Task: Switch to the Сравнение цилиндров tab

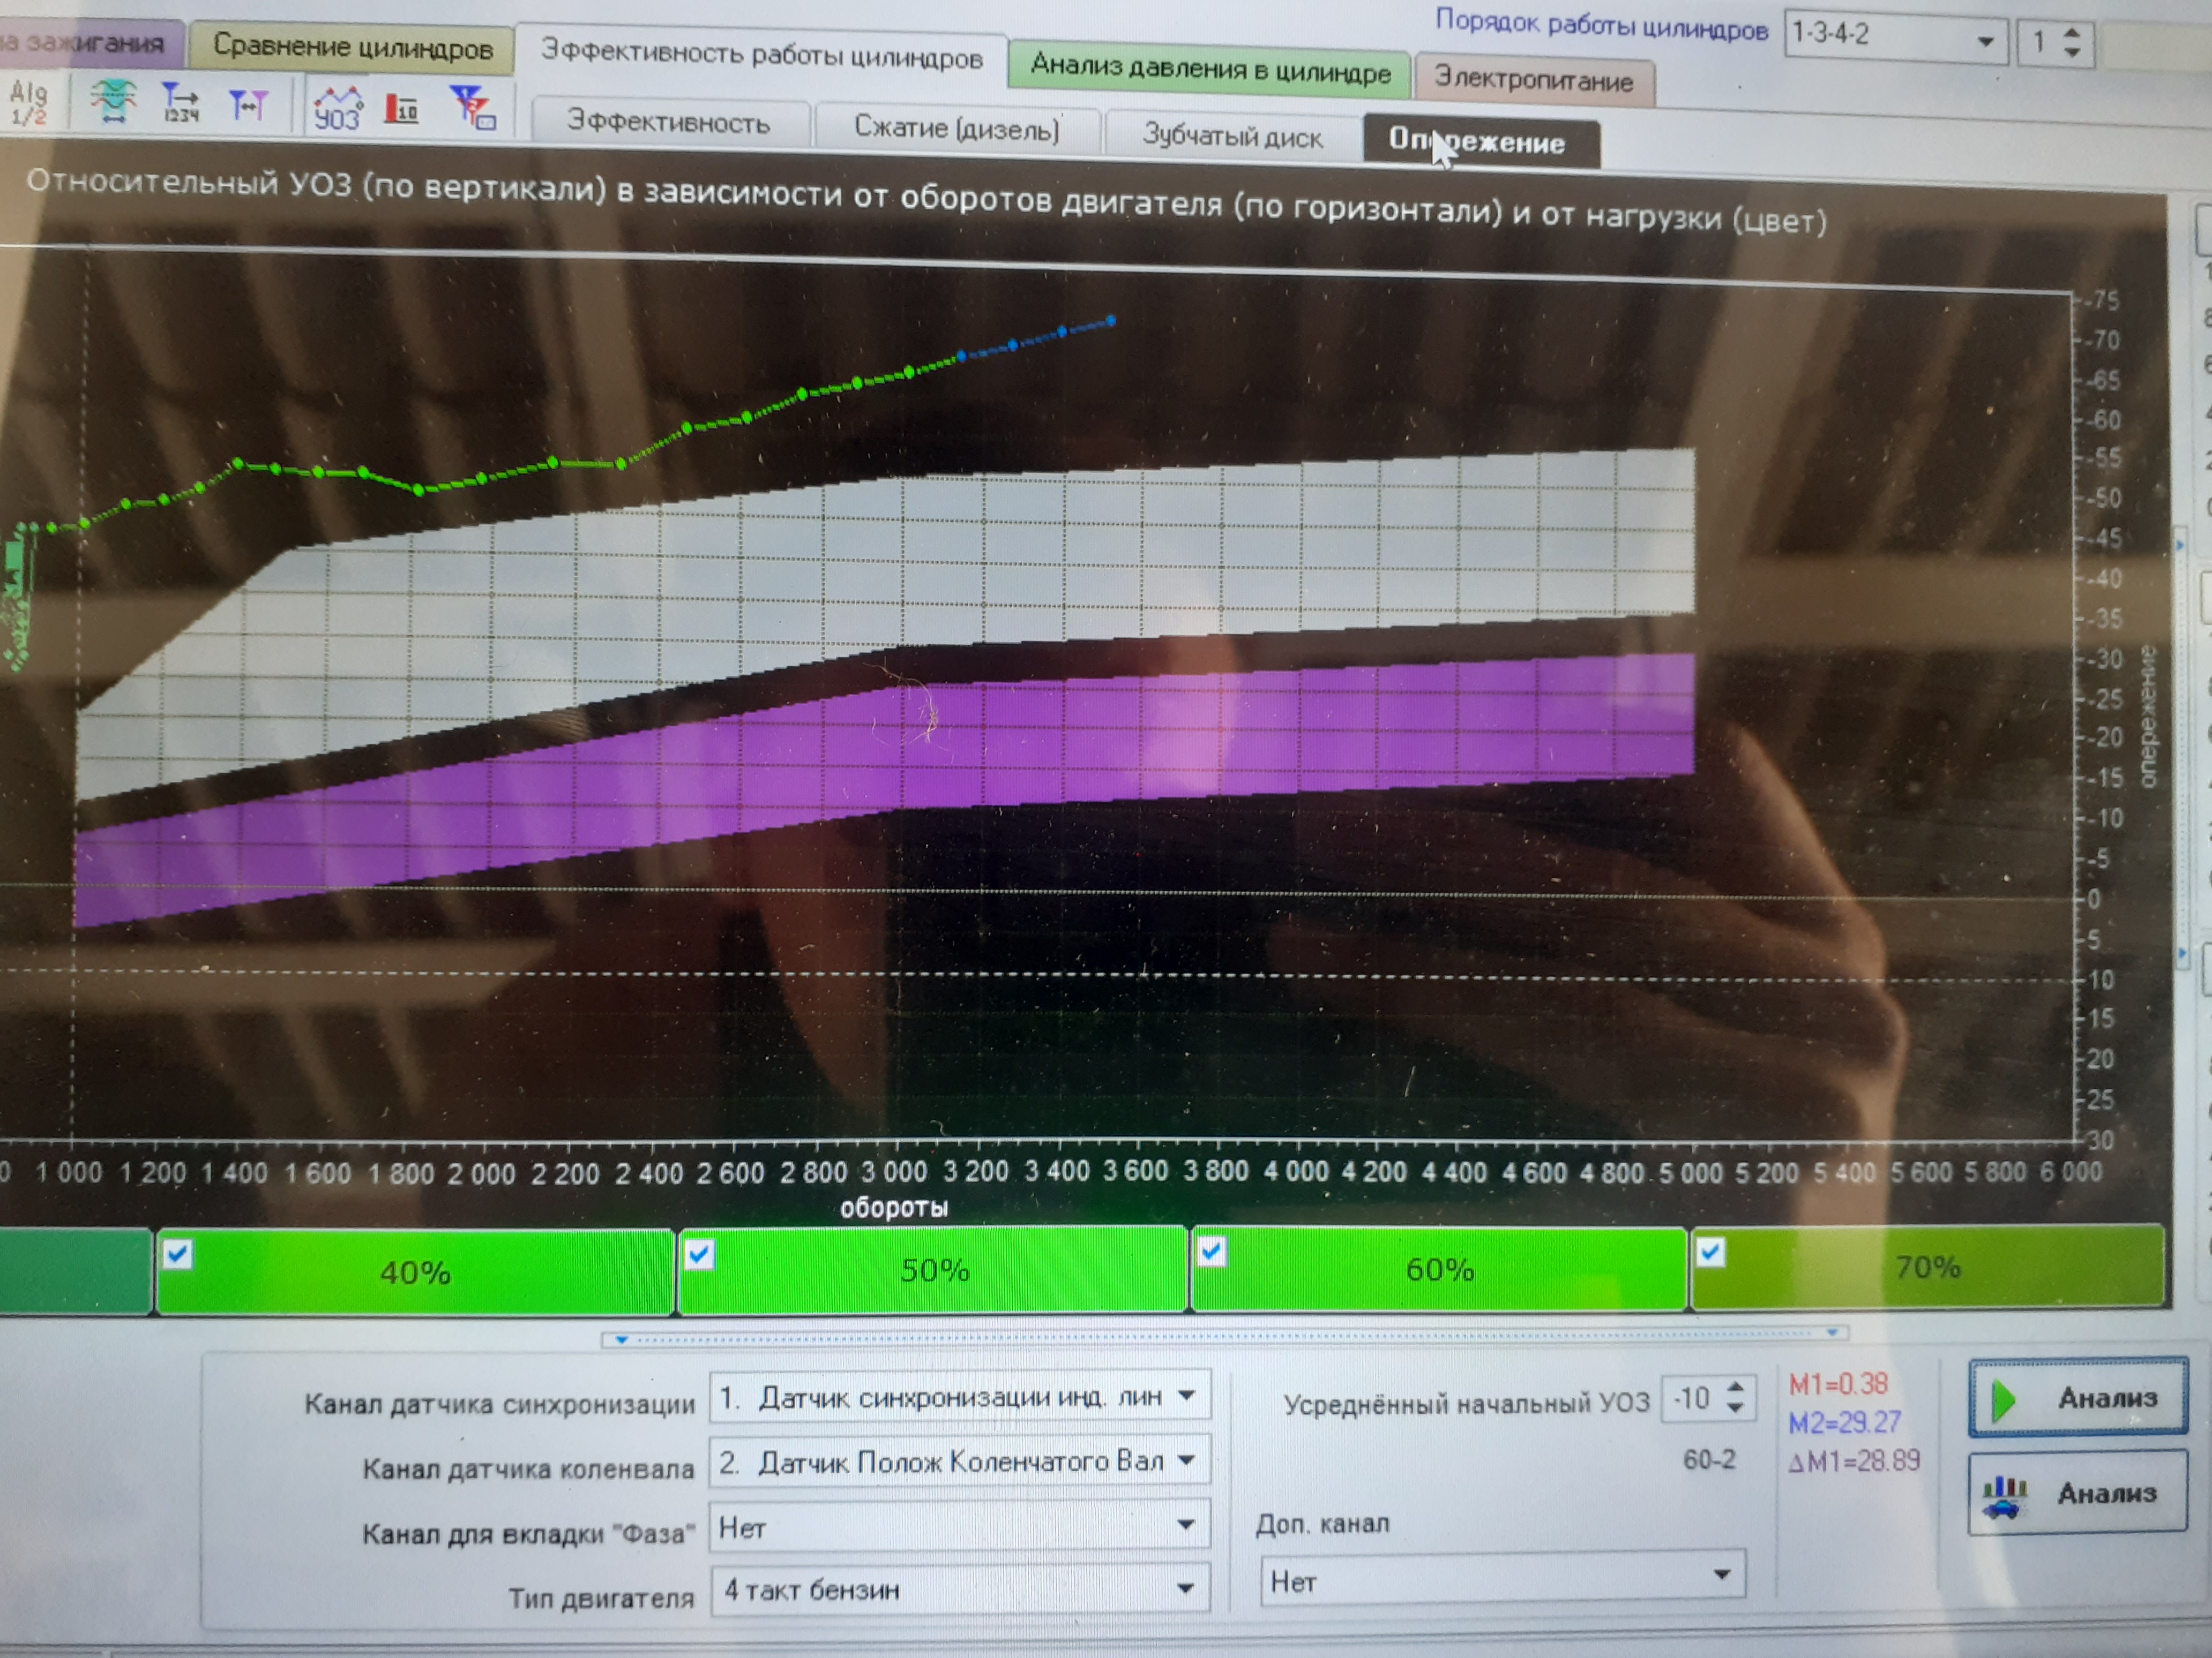Action: coord(352,47)
